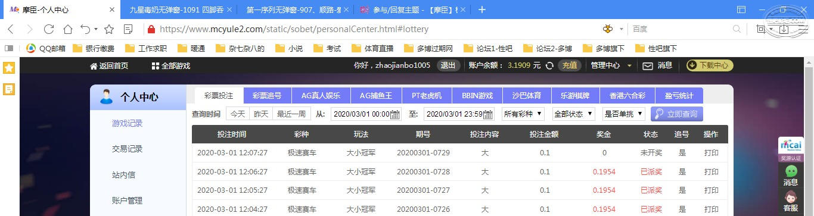The image size is (814, 216).
Task: Open new browser tab with plus icon
Action: click(483, 10)
